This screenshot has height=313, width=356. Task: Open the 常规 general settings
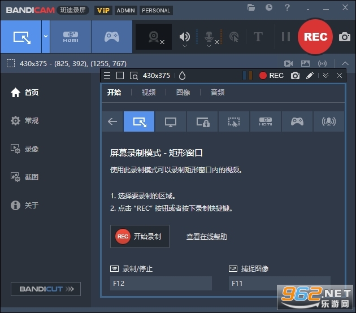click(x=24, y=120)
